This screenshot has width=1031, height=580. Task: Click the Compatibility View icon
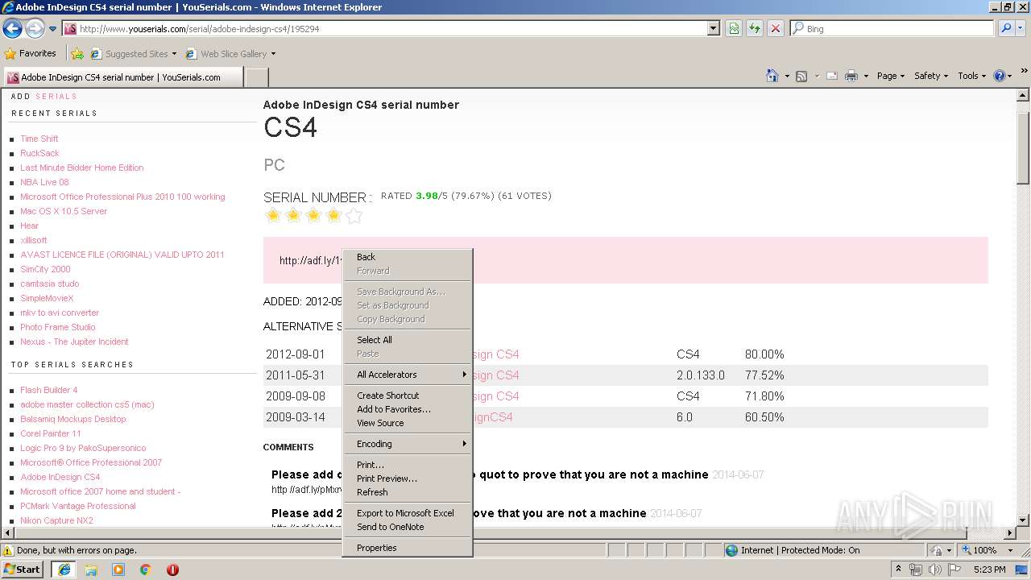pyautogui.click(x=734, y=28)
